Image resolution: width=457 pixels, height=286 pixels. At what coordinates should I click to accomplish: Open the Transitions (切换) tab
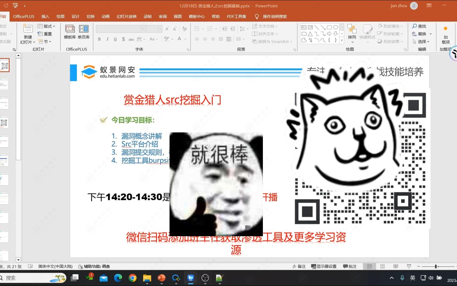90,16
